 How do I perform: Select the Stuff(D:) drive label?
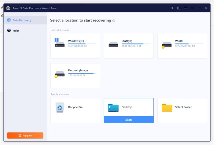coord(127,41)
